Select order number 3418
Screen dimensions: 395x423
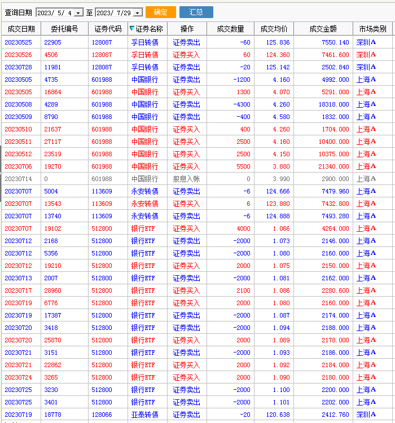51,328
